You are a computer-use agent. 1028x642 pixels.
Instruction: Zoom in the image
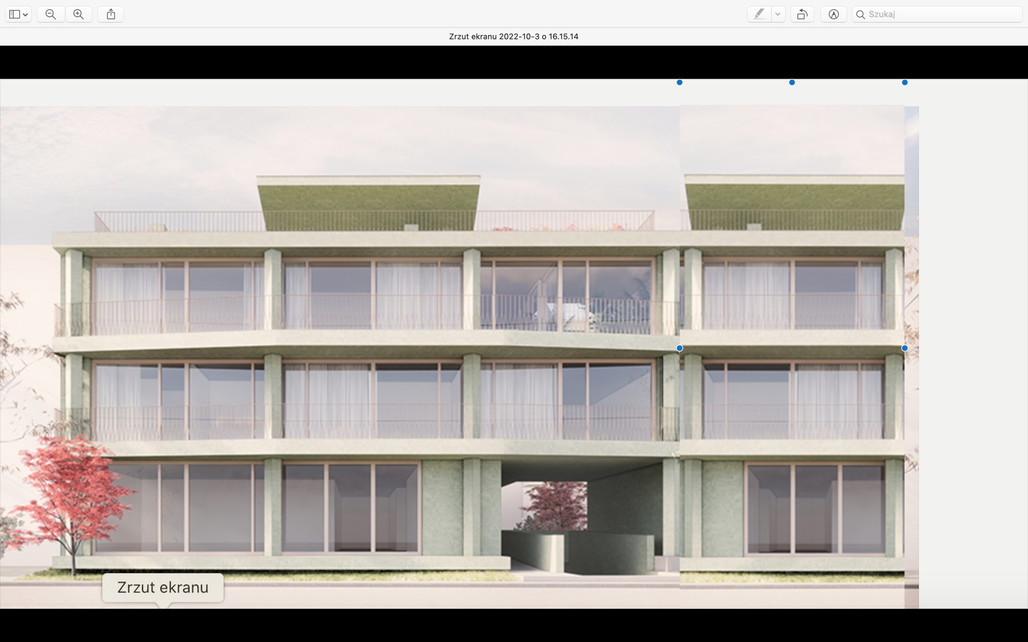(x=79, y=14)
